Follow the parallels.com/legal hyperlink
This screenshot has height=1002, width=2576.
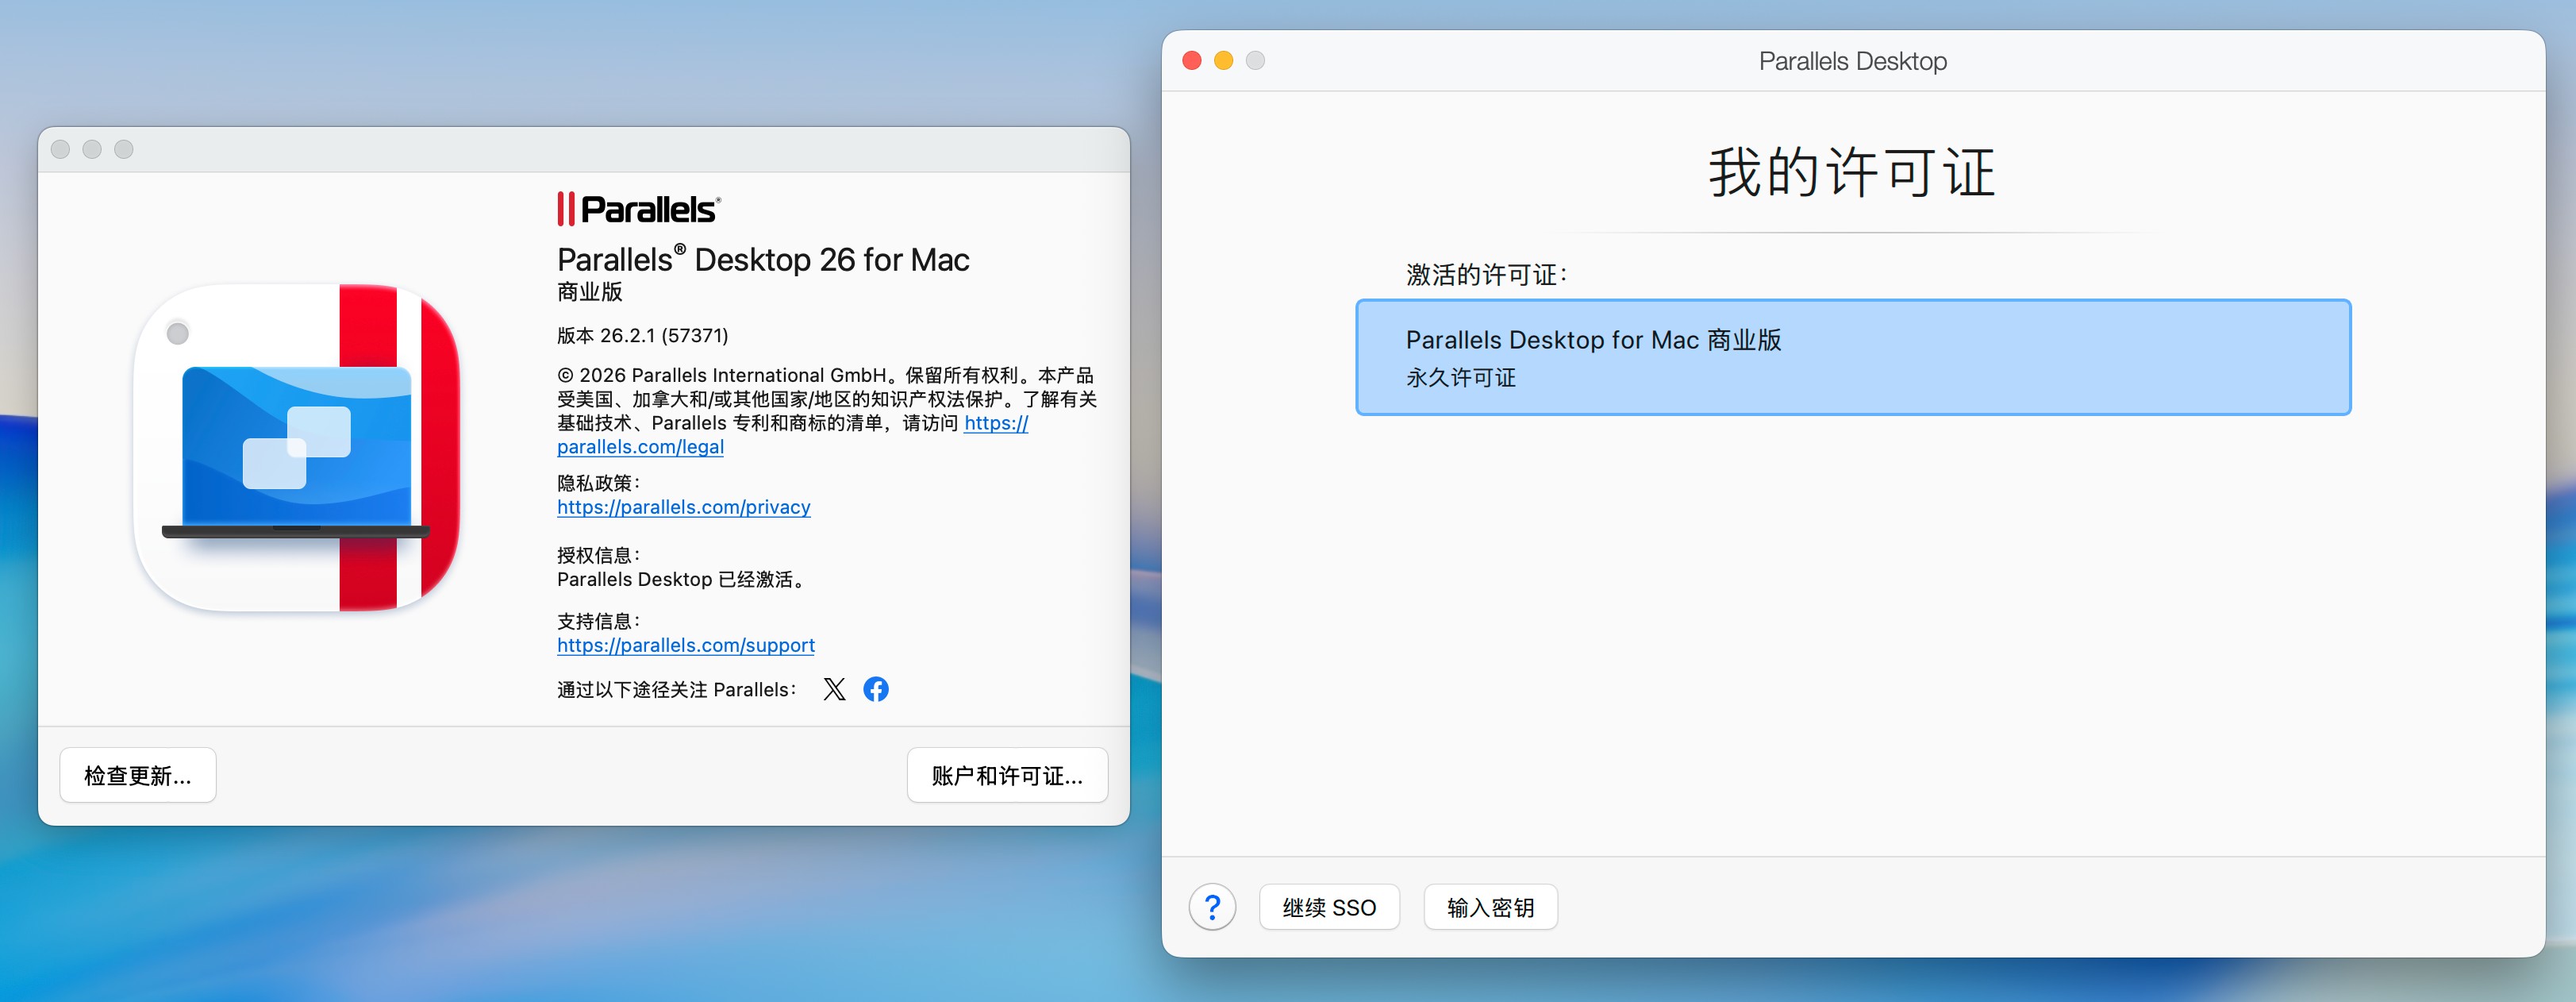tap(640, 447)
